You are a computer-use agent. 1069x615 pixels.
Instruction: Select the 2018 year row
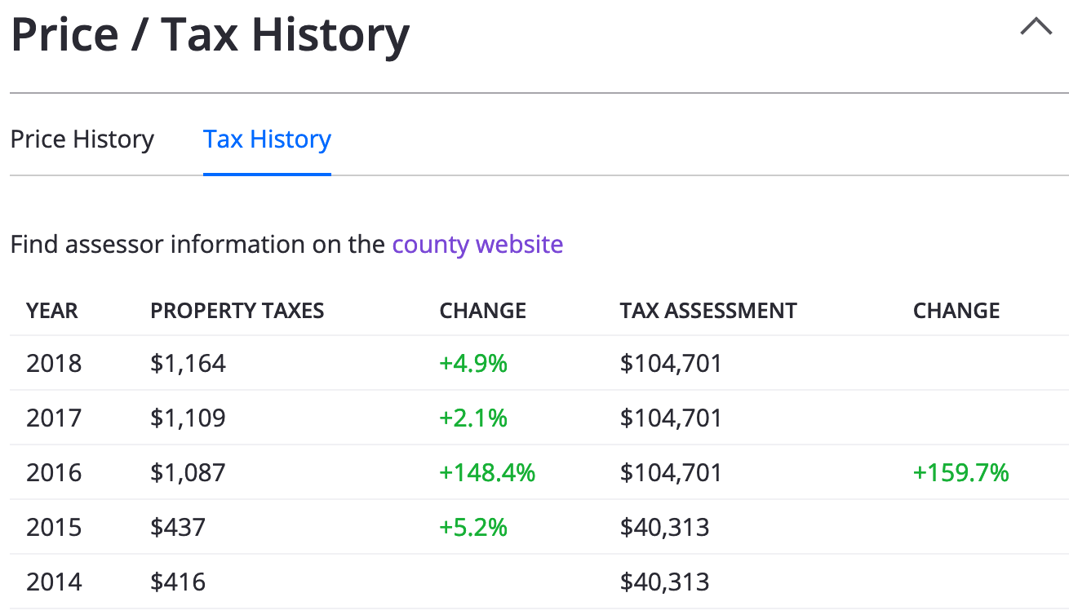[54, 363]
